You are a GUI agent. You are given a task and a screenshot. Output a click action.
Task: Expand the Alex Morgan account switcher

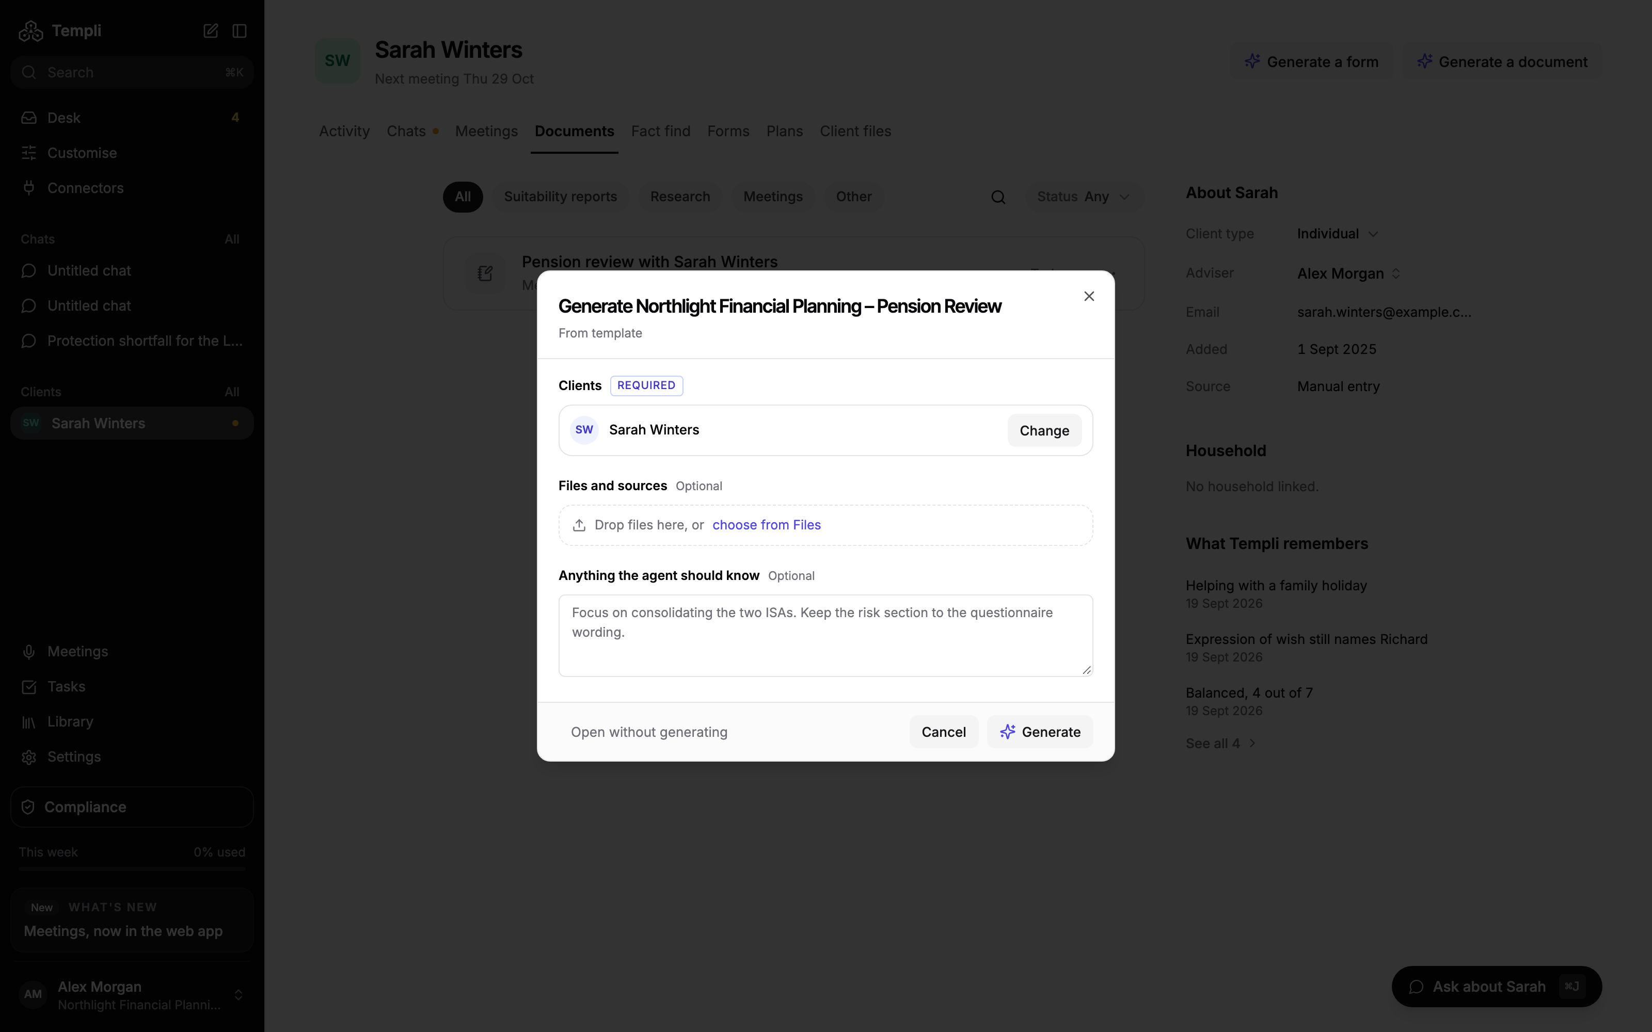click(132, 994)
